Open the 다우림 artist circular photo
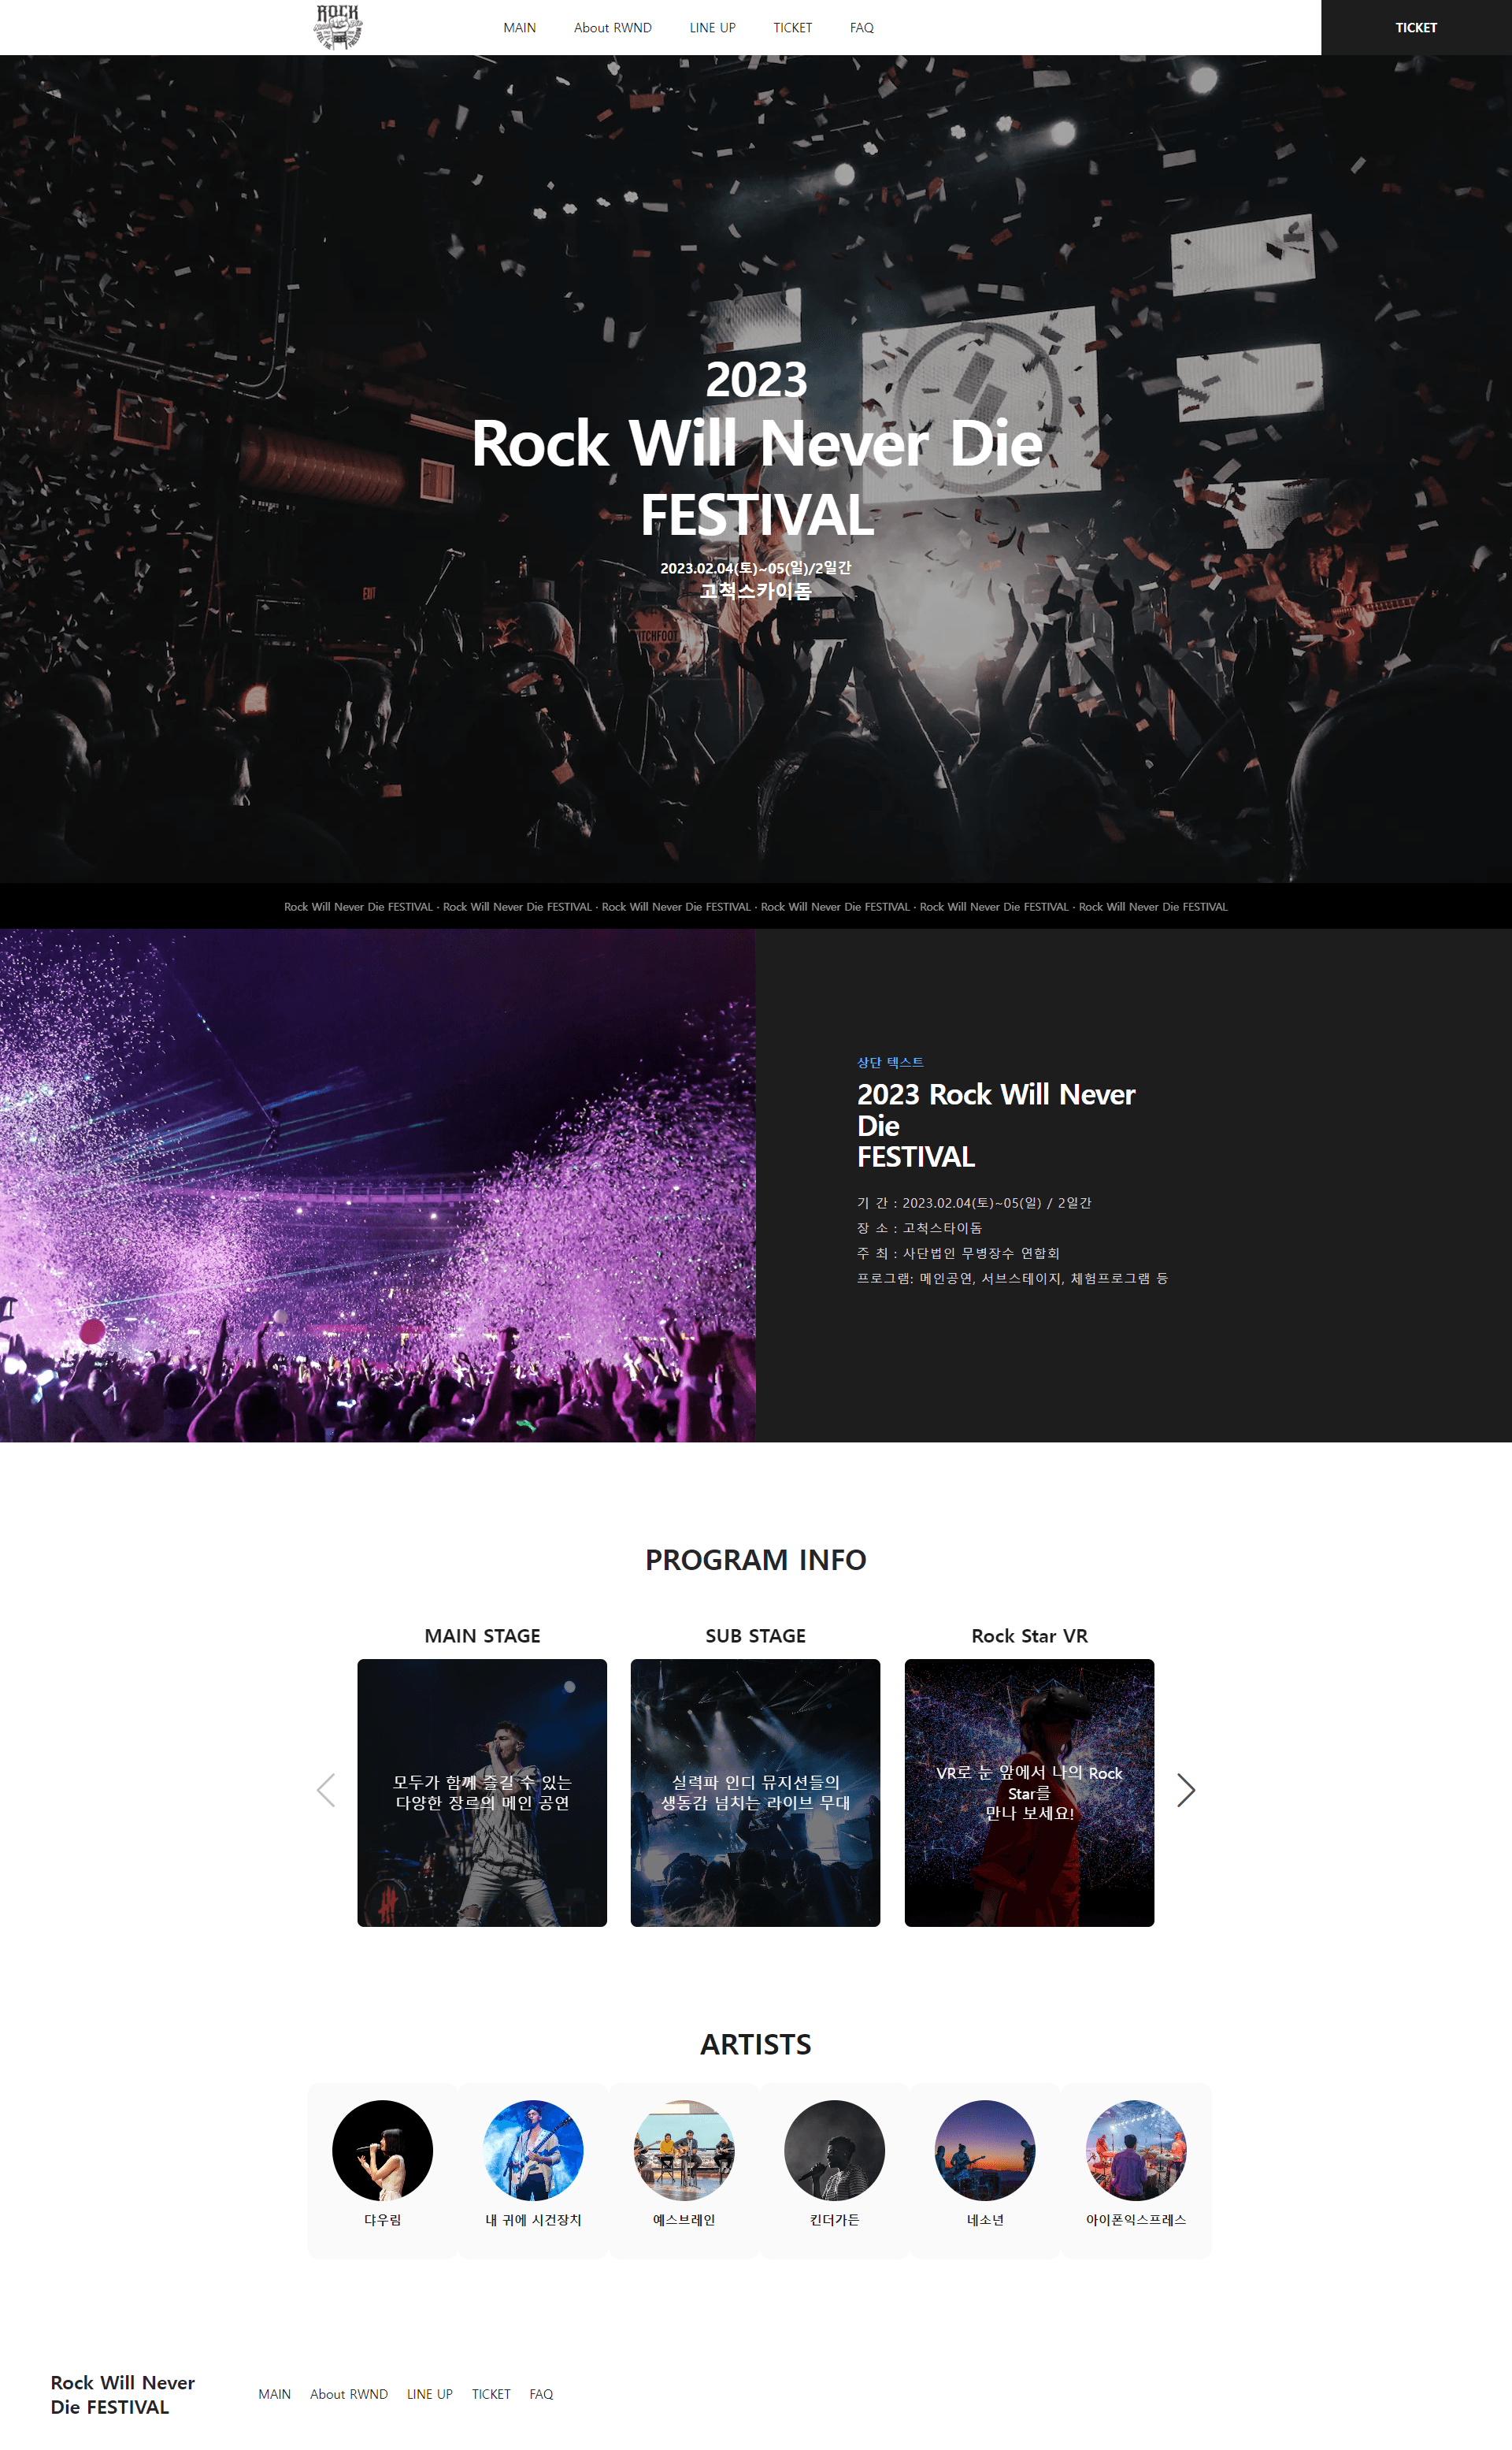1512x2450 pixels. 383,2151
